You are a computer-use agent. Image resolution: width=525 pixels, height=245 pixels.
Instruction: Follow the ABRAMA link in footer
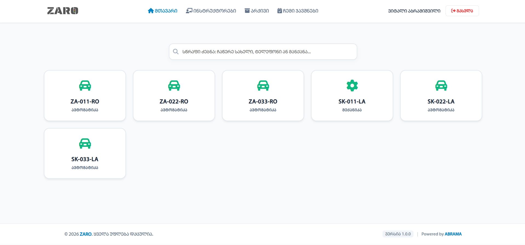(x=453, y=234)
